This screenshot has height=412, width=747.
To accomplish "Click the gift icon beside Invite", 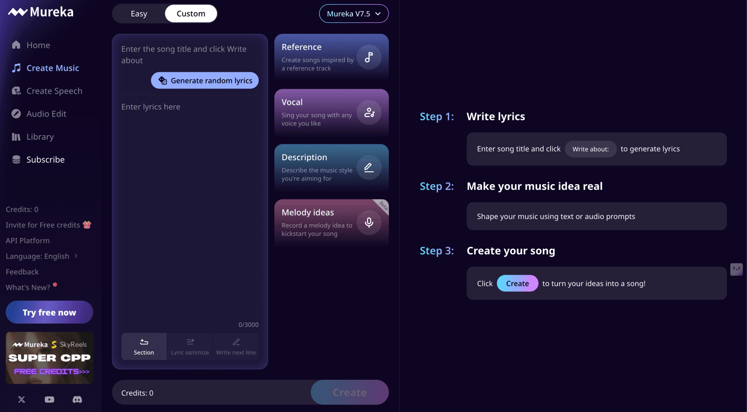I will [x=87, y=225].
